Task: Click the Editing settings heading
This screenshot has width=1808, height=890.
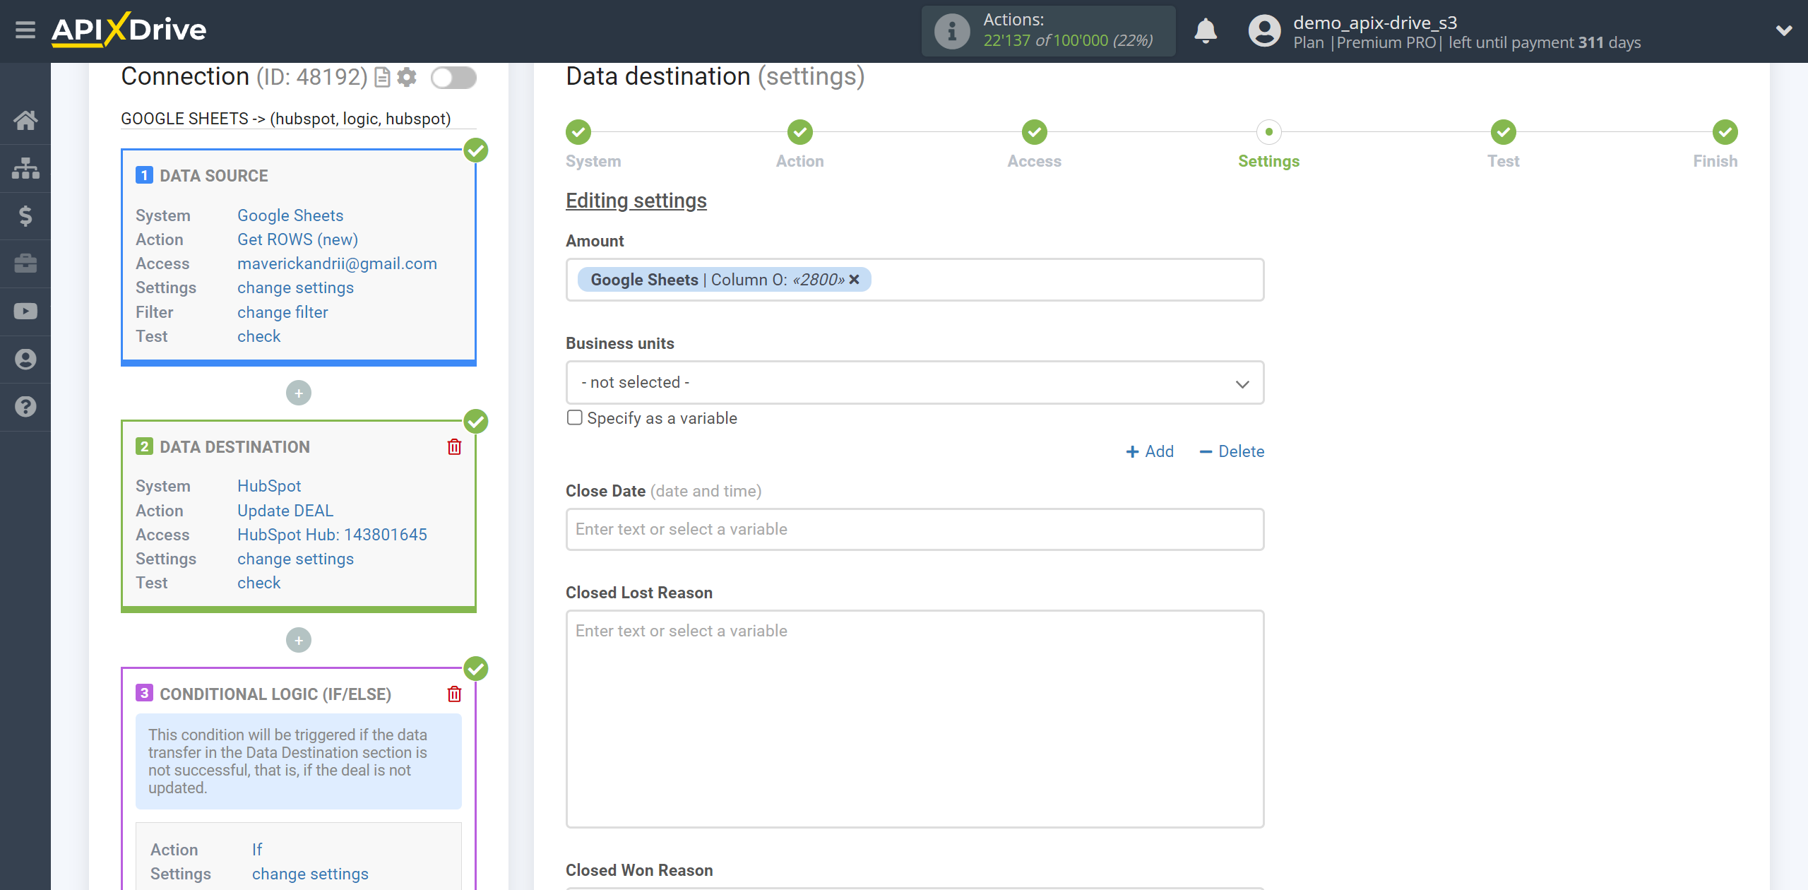Action: [636, 201]
